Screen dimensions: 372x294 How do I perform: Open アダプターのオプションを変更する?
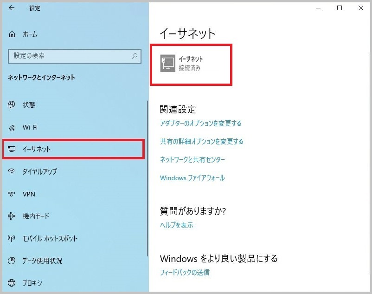(x=201, y=124)
